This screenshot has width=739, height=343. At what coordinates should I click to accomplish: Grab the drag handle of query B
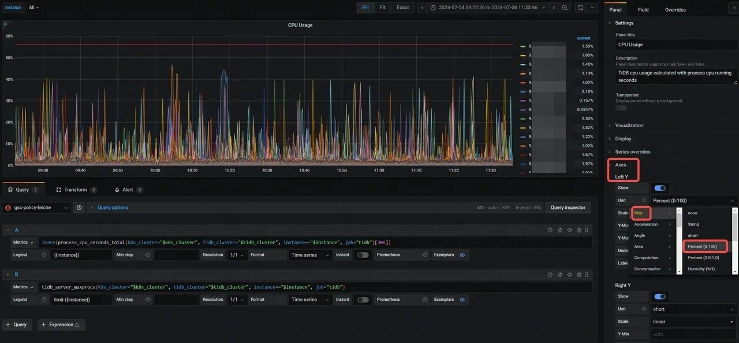tap(587, 275)
